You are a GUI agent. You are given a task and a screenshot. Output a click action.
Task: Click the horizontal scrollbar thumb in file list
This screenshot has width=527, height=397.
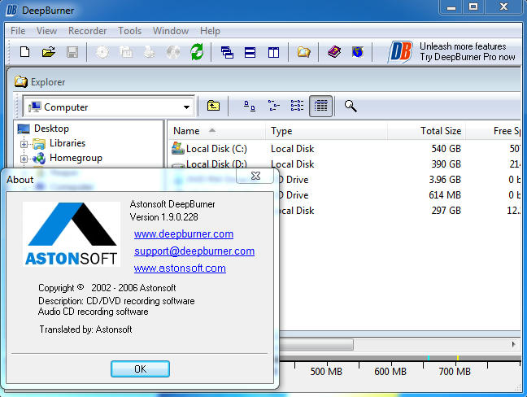point(316,344)
